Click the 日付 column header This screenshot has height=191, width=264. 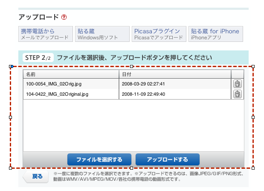tap(174, 74)
